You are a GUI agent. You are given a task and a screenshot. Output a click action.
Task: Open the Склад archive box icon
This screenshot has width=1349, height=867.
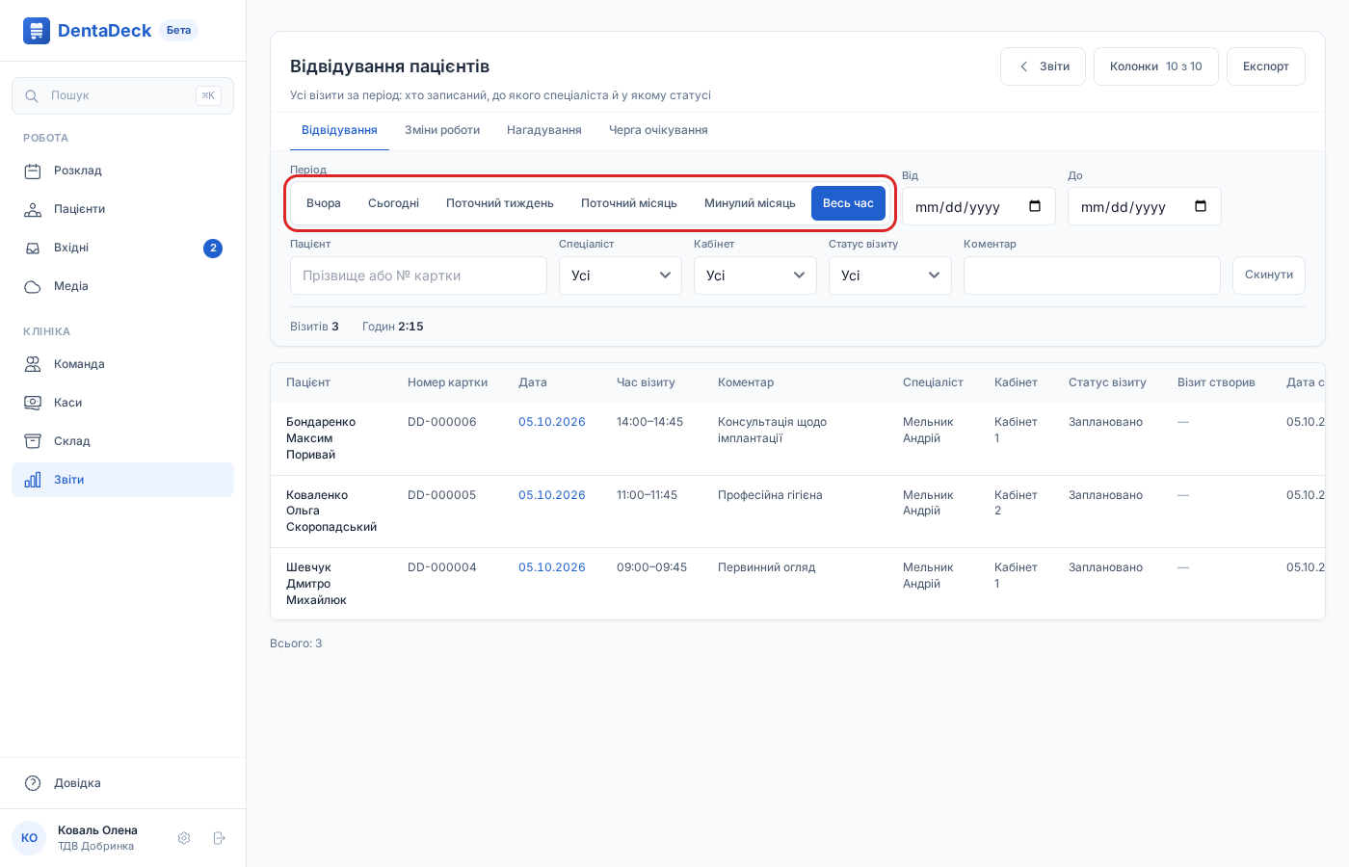coord(33,441)
